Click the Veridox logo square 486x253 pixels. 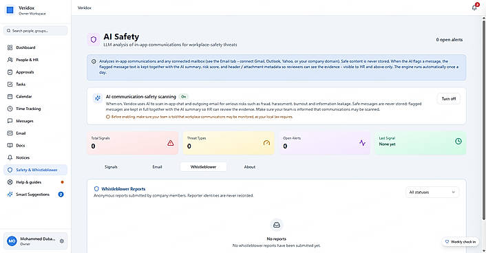coord(10,10)
